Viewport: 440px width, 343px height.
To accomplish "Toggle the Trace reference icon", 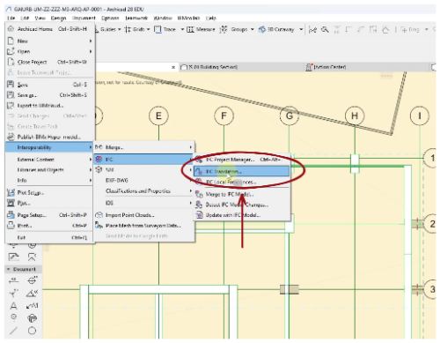I will 158,29.
